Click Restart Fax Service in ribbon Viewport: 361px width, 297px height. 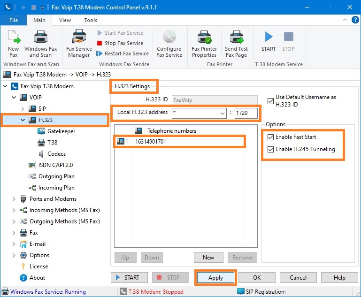point(123,53)
